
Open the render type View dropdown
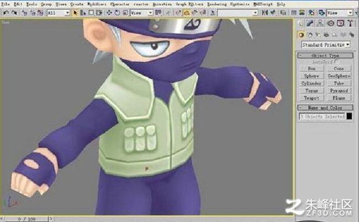[340, 13]
